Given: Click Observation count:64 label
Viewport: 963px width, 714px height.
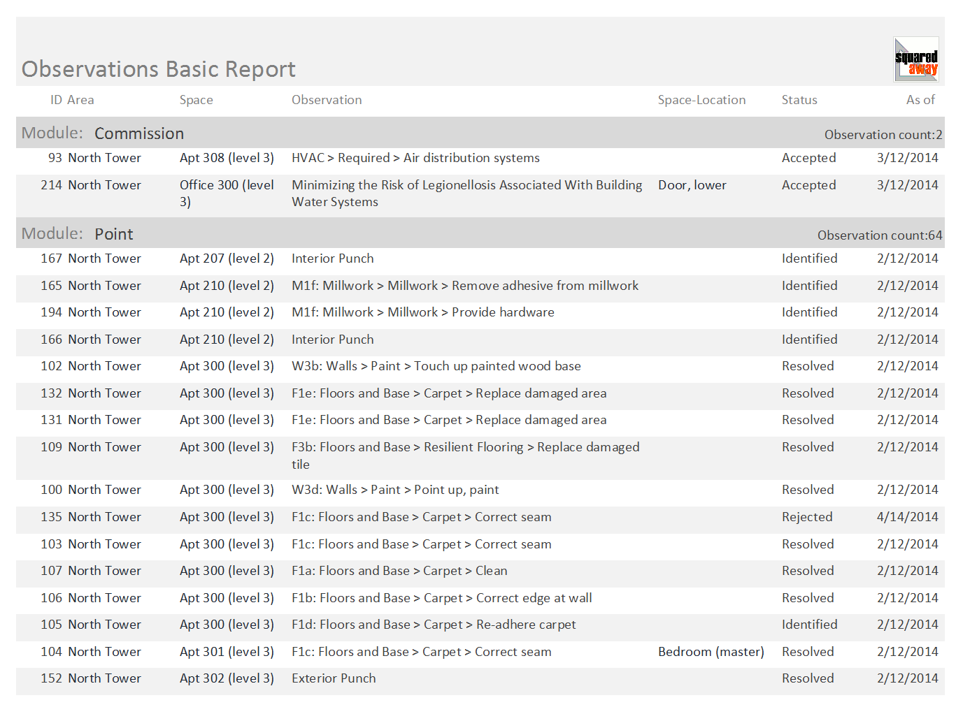Looking at the screenshot, I should click(x=880, y=235).
